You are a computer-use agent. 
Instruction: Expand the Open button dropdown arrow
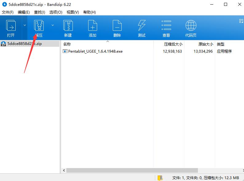(x=25, y=25)
